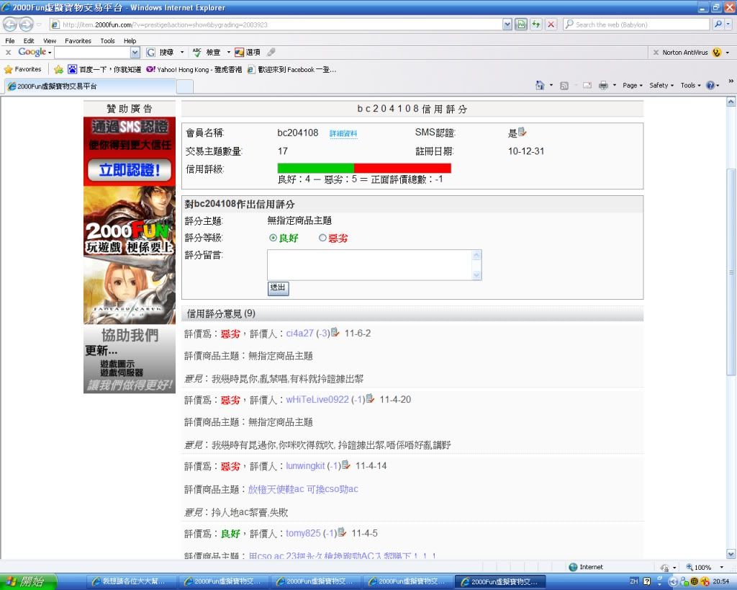Click the Favorites star icon
The height and width of the screenshot is (590, 737).
pos(9,70)
